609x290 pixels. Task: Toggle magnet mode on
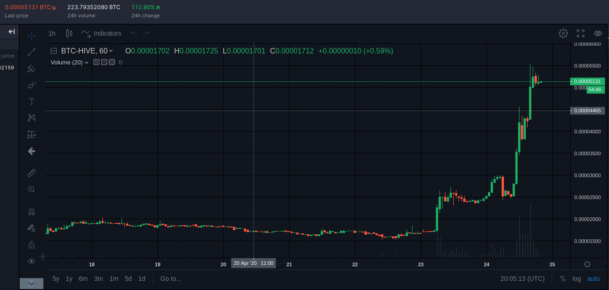coord(32,212)
